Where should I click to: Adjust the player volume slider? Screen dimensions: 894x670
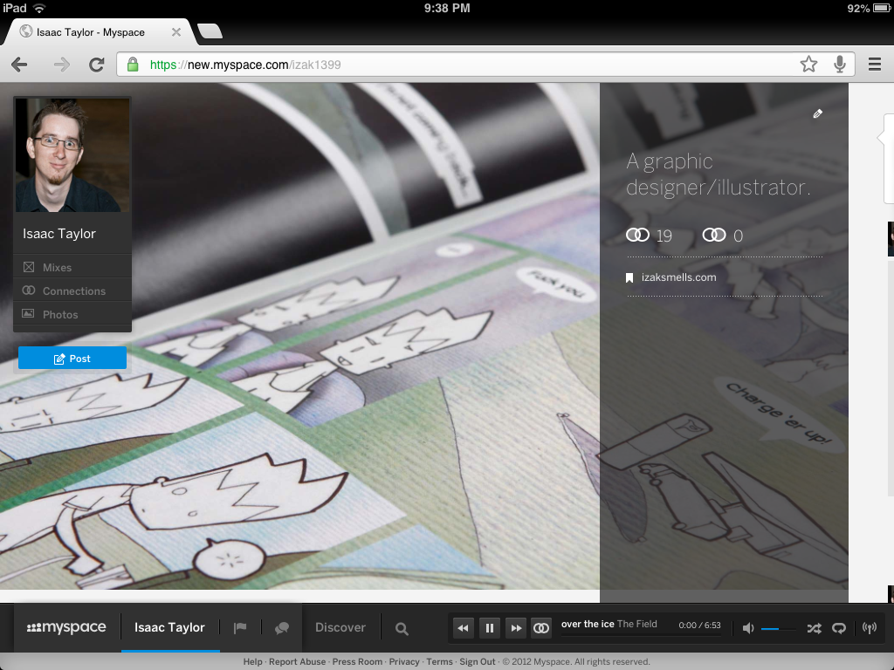point(778,629)
